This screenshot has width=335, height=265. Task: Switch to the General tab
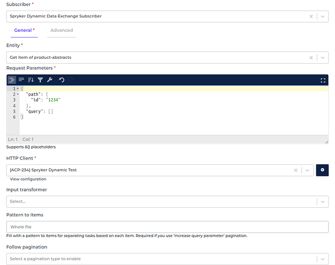point(24,30)
